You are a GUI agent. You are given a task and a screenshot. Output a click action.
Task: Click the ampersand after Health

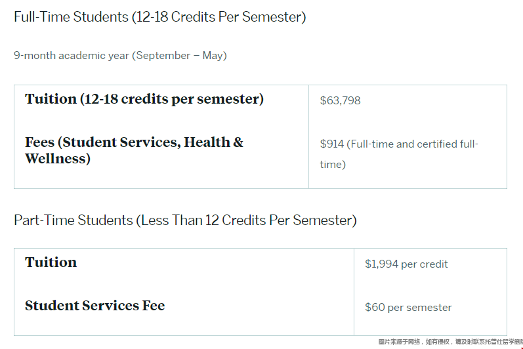tap(238, 142)
